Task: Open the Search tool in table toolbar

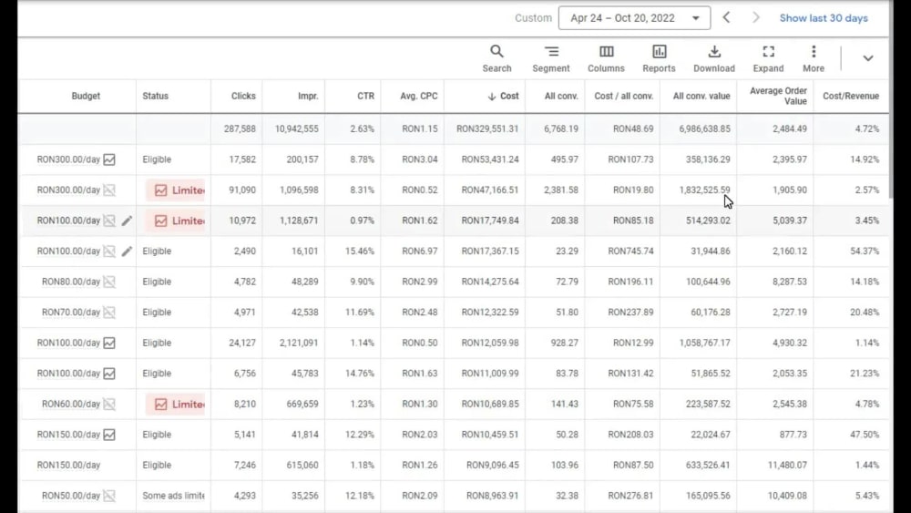Action: pos(496,58)
